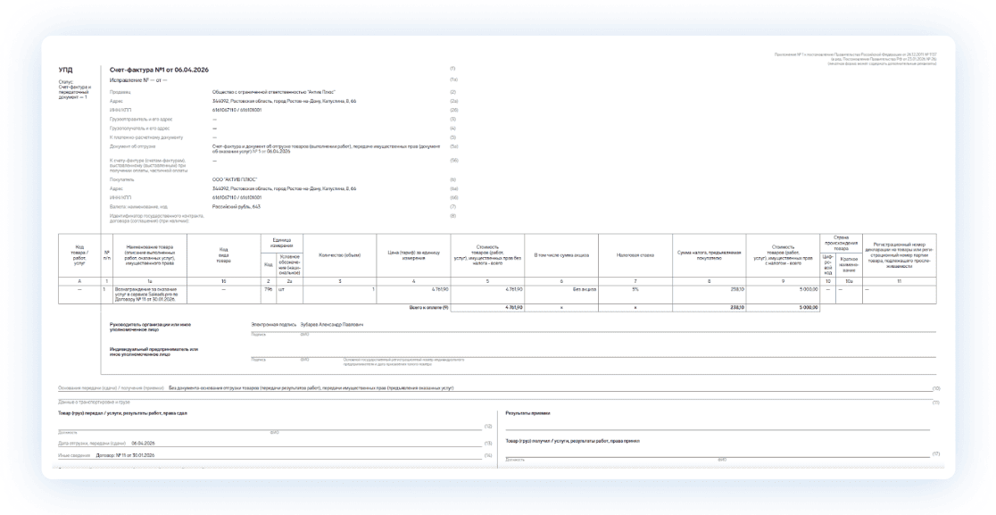Click the 'Количество (объем)' column header
Viewport: 996px width, 515px height.
point(339,255)
